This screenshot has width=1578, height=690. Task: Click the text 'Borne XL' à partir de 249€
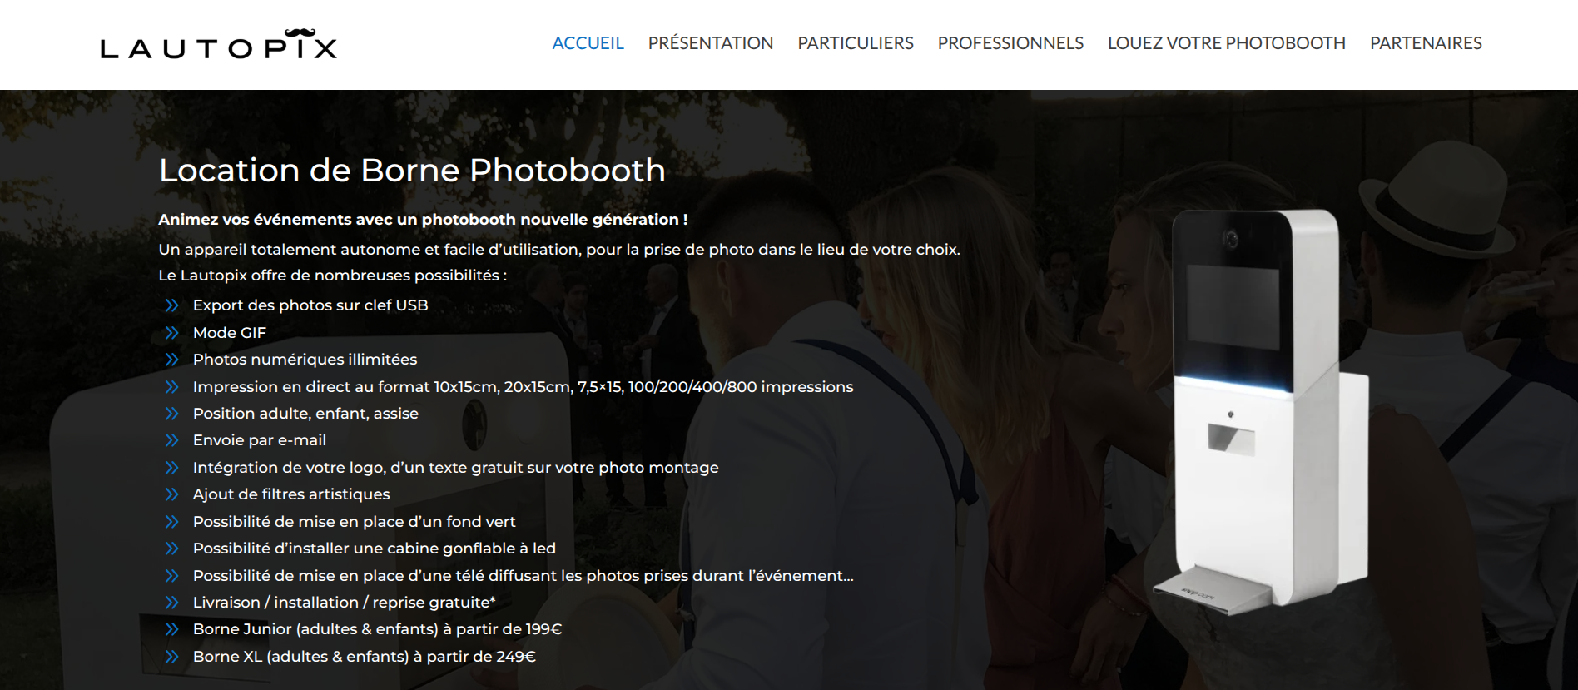365,657
